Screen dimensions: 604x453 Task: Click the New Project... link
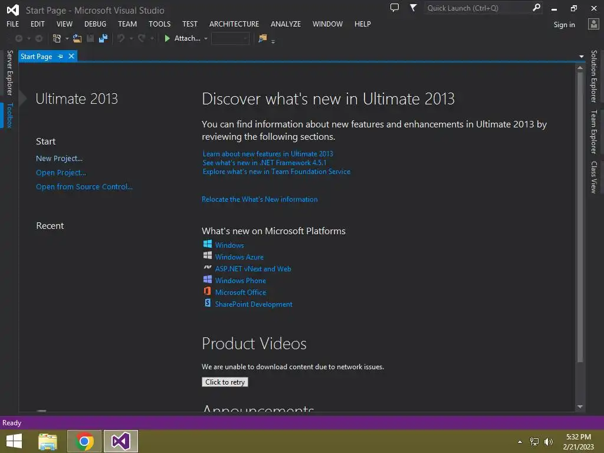[60, 158]
